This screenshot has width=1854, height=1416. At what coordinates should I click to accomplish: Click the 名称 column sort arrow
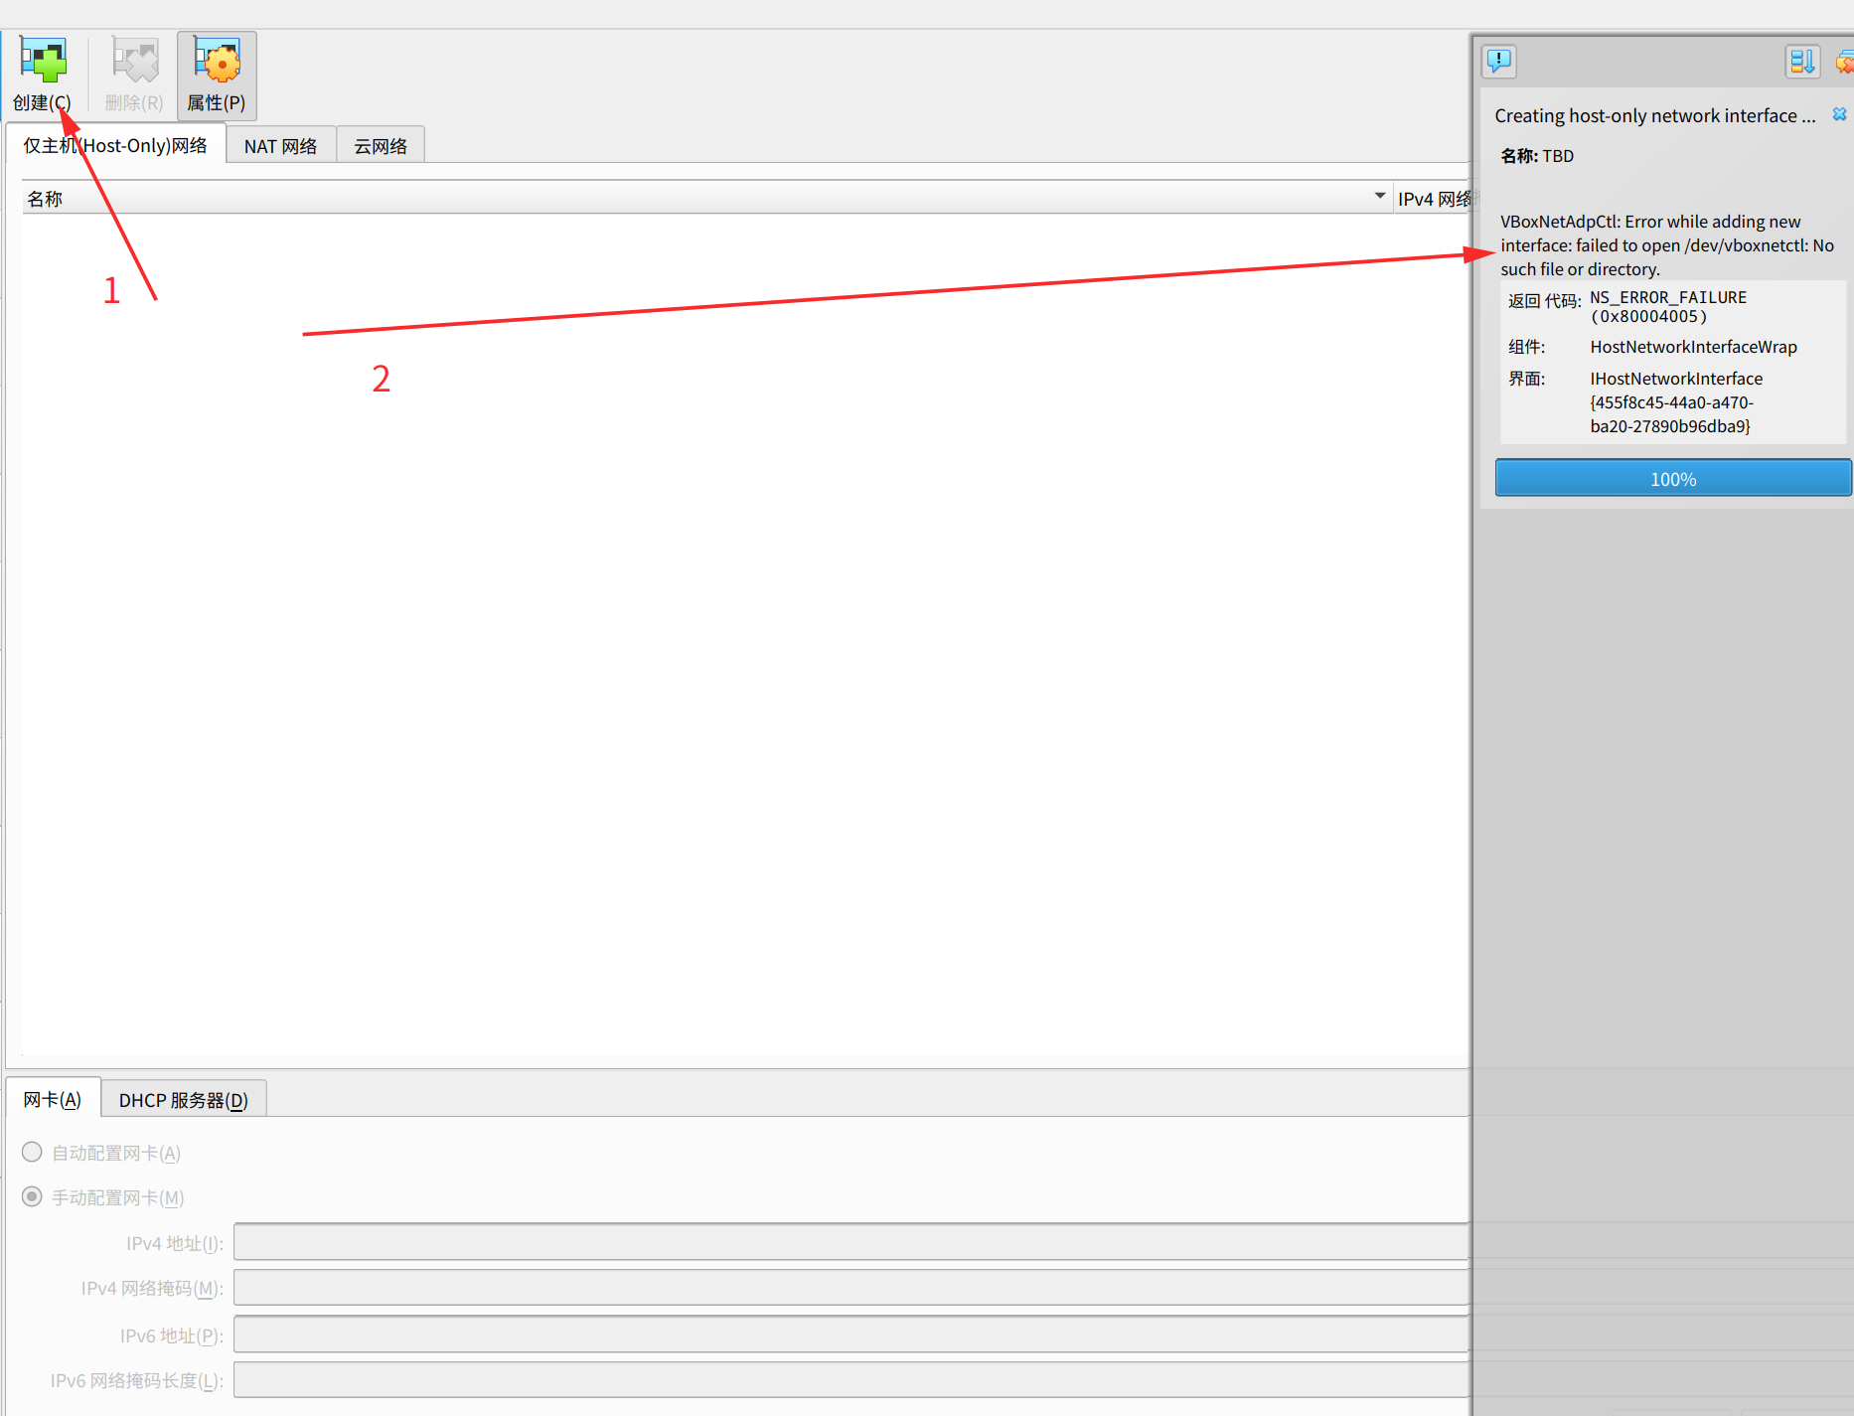pyautogui.click(x=1380, y=197)
